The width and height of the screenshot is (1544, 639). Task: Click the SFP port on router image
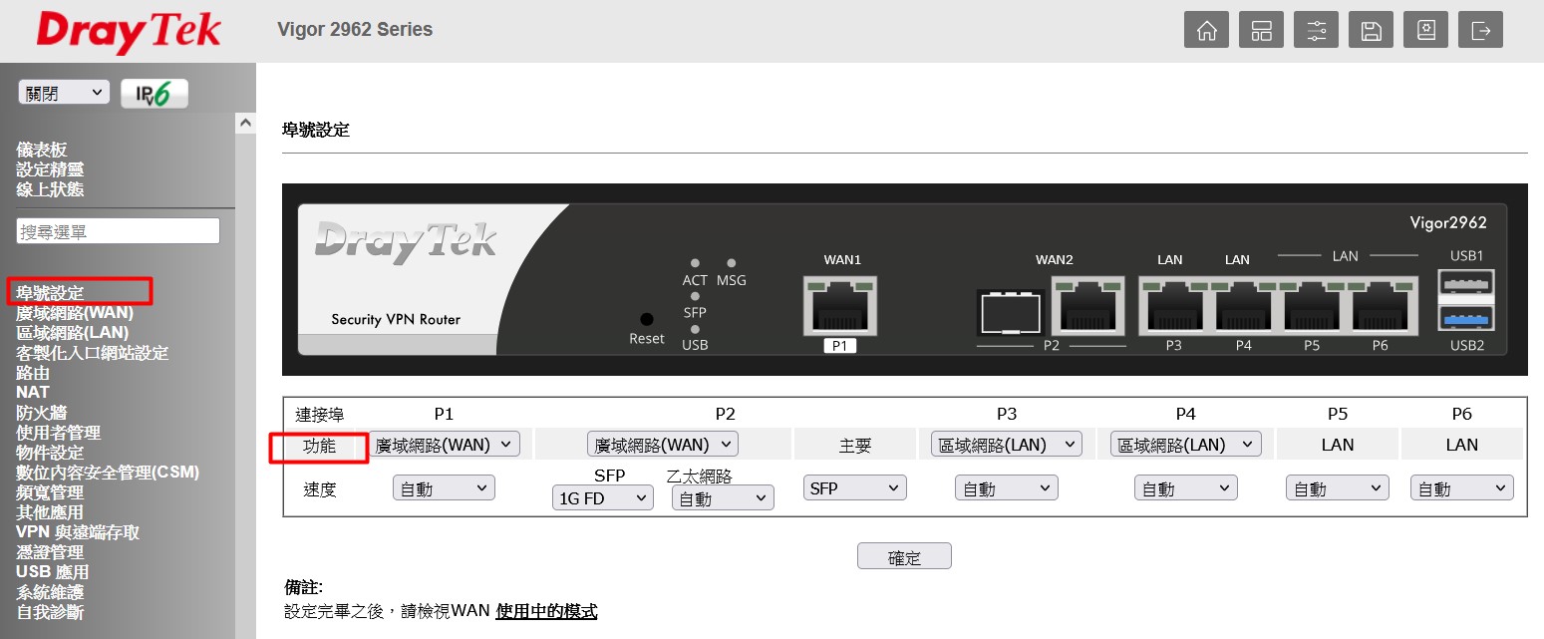1010,313
